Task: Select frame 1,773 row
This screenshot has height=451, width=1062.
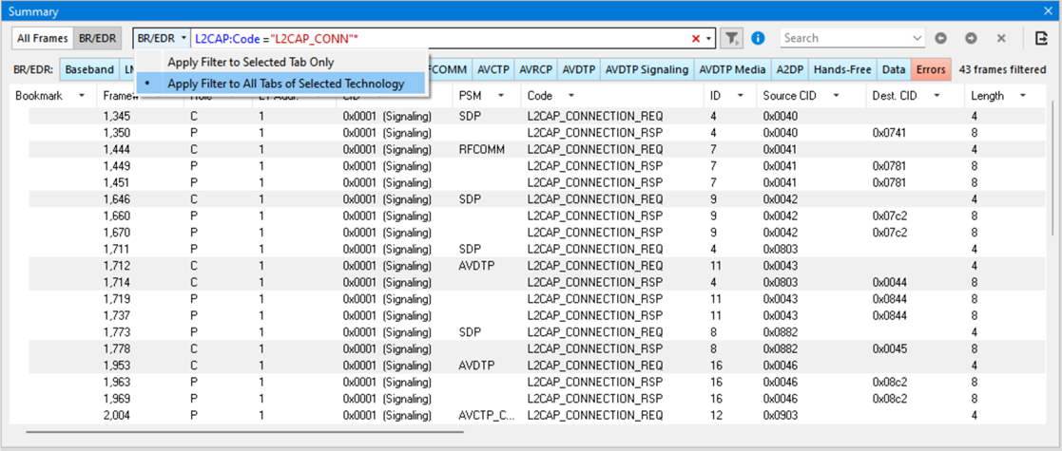Action: point(535,332)
